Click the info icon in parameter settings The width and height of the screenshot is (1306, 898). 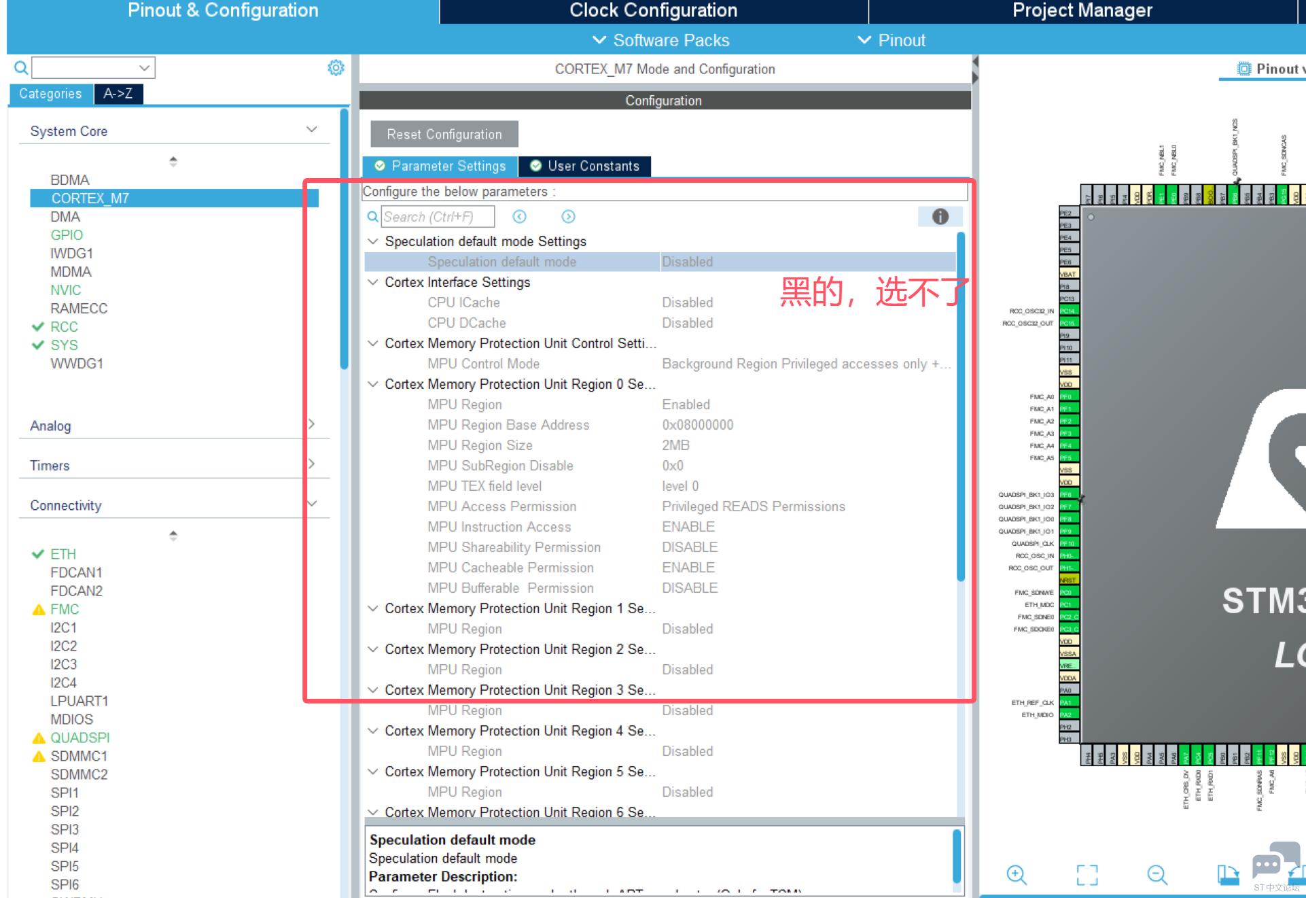click(x=940, y=217)
